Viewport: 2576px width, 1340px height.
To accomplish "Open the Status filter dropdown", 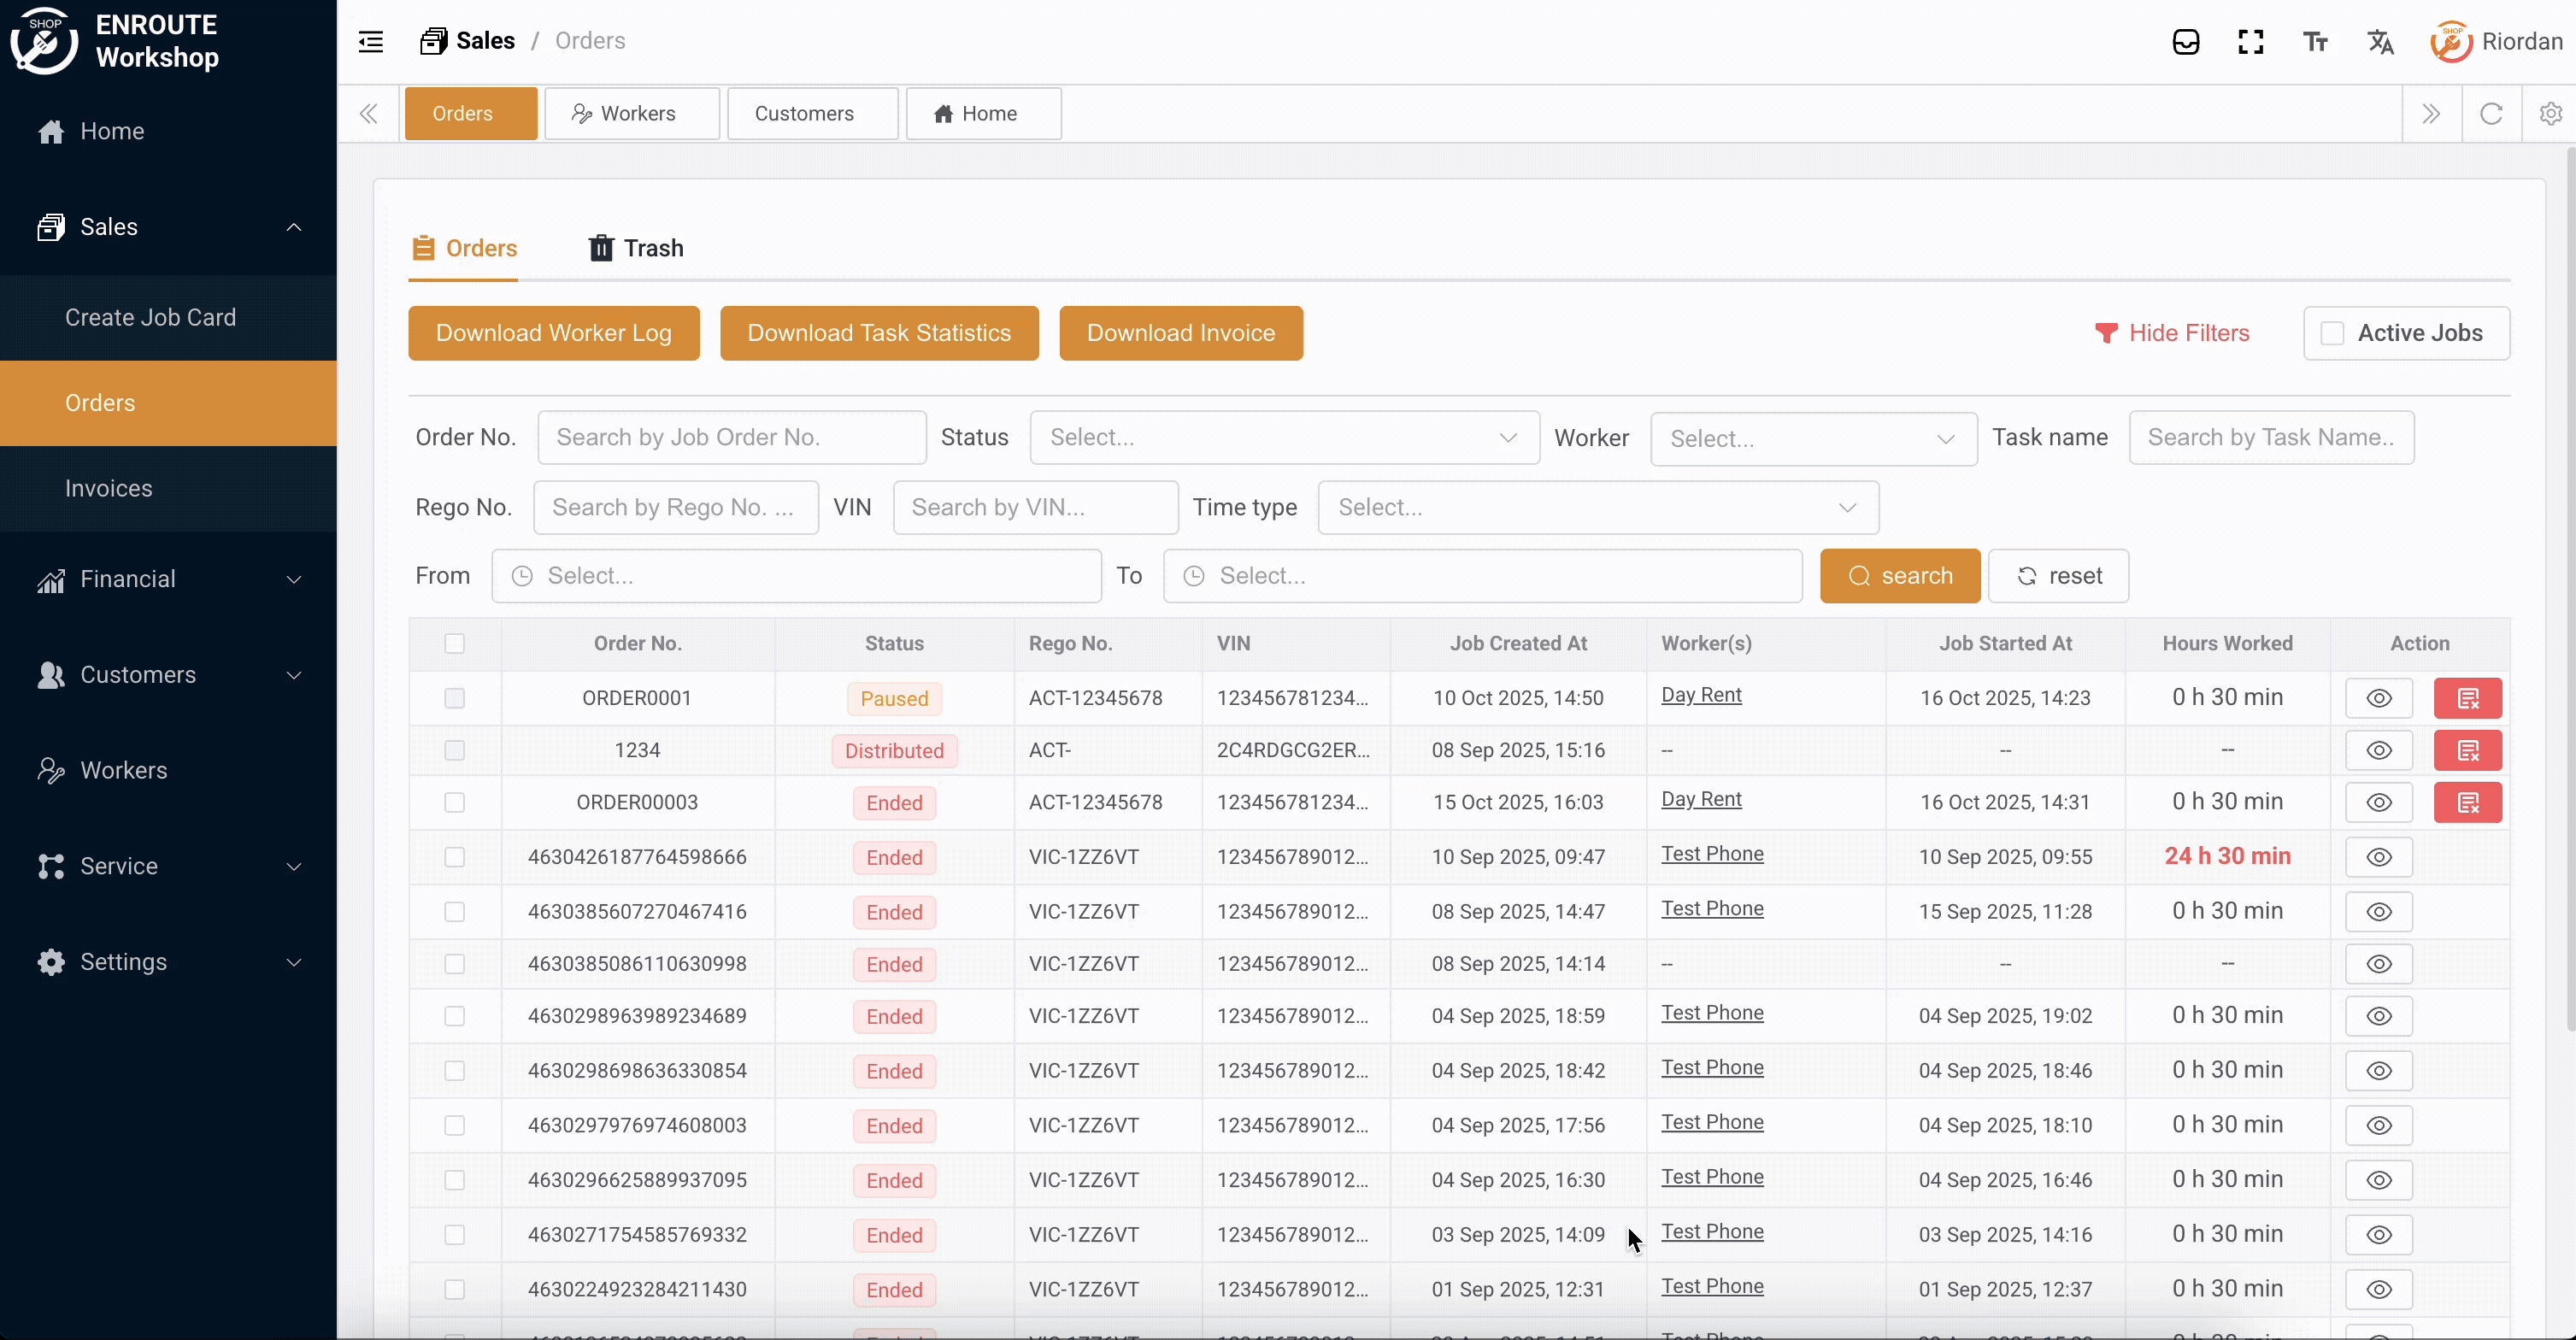I will pos(1284,438).
